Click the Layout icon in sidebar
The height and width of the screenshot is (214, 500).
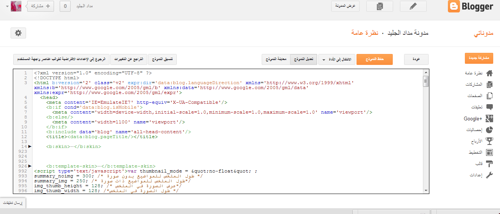pos(489,152)
